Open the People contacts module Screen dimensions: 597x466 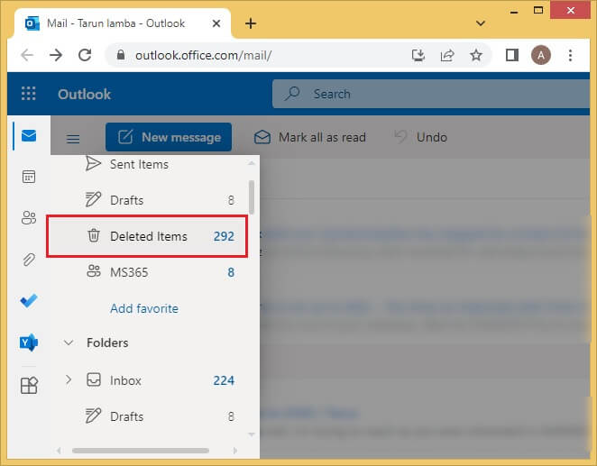coord(29,218)
